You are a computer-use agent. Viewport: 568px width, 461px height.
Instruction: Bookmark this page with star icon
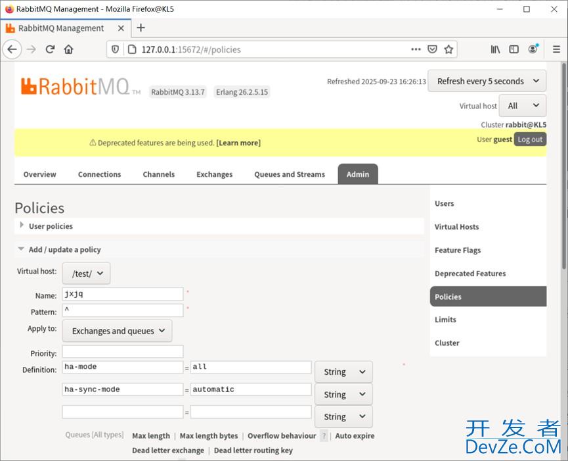[x=448, y=49]
